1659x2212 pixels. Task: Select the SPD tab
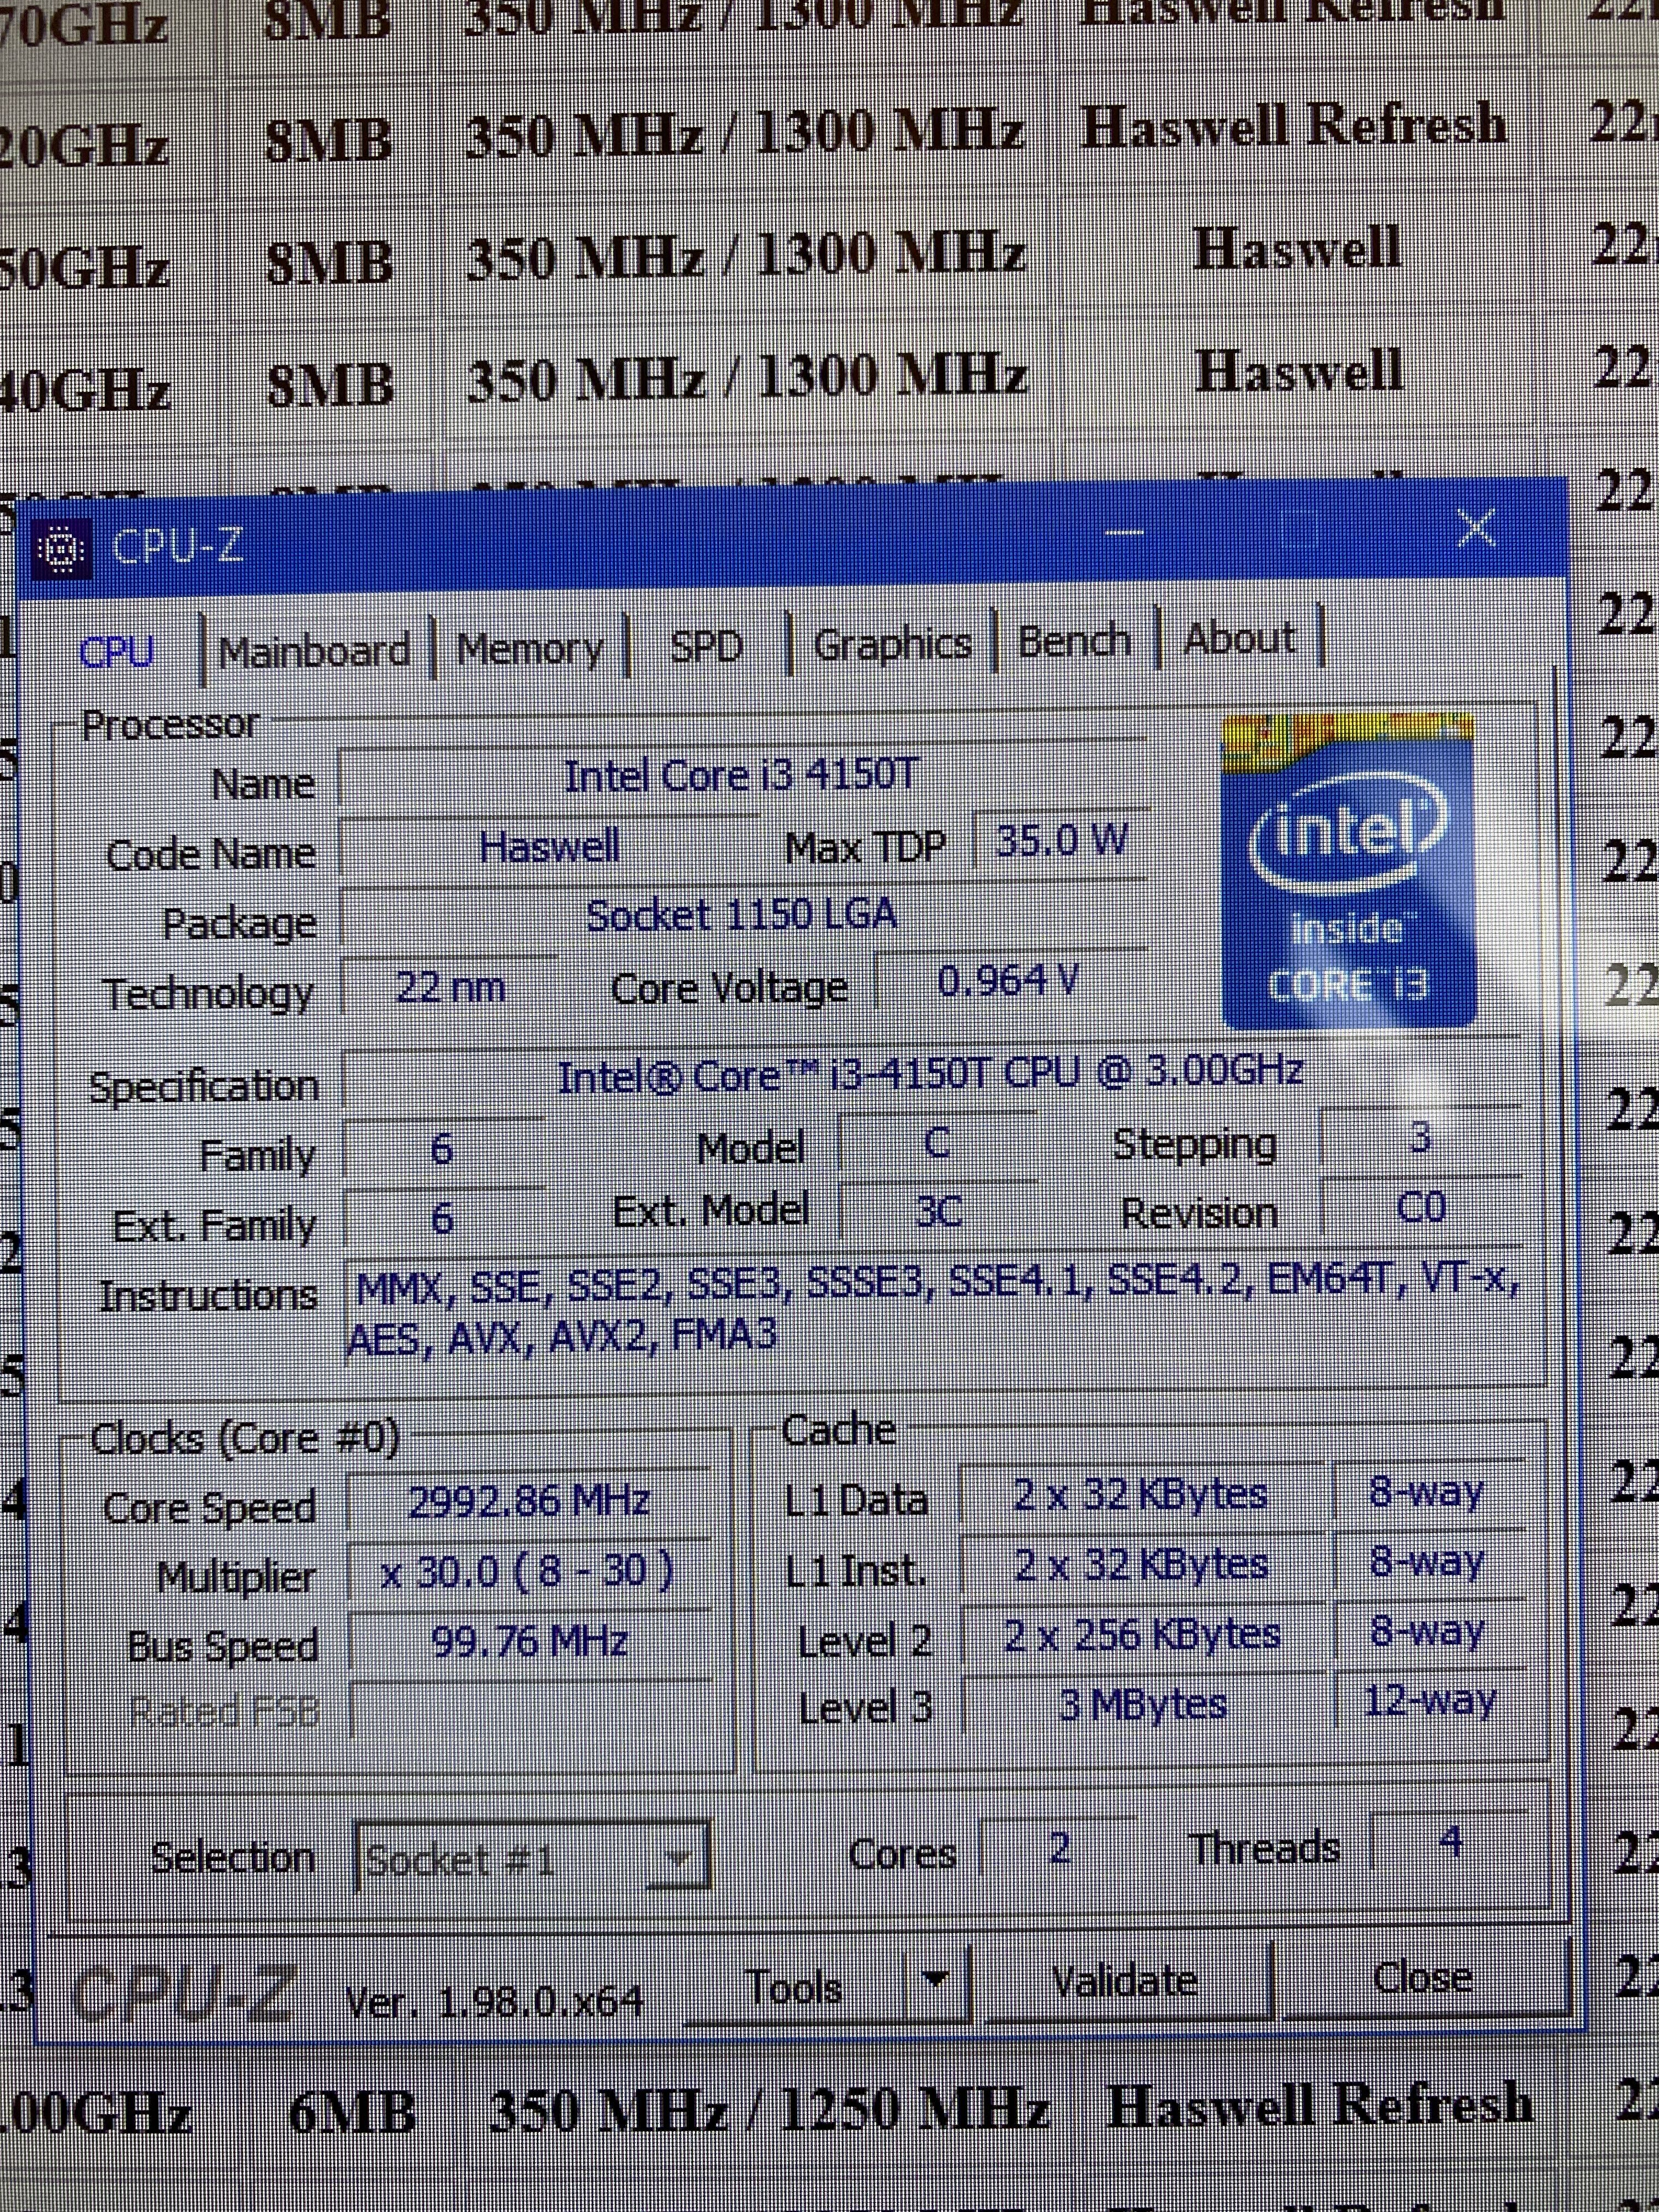(x=706, y=647)
